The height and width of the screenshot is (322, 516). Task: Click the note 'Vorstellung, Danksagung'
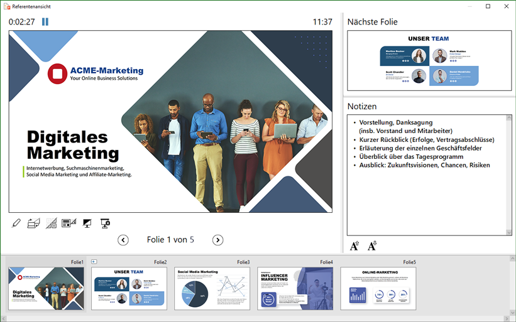click(396, 122)
